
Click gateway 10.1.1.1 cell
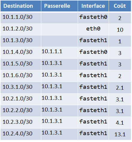pyautogui.click(x=59, y=53)
